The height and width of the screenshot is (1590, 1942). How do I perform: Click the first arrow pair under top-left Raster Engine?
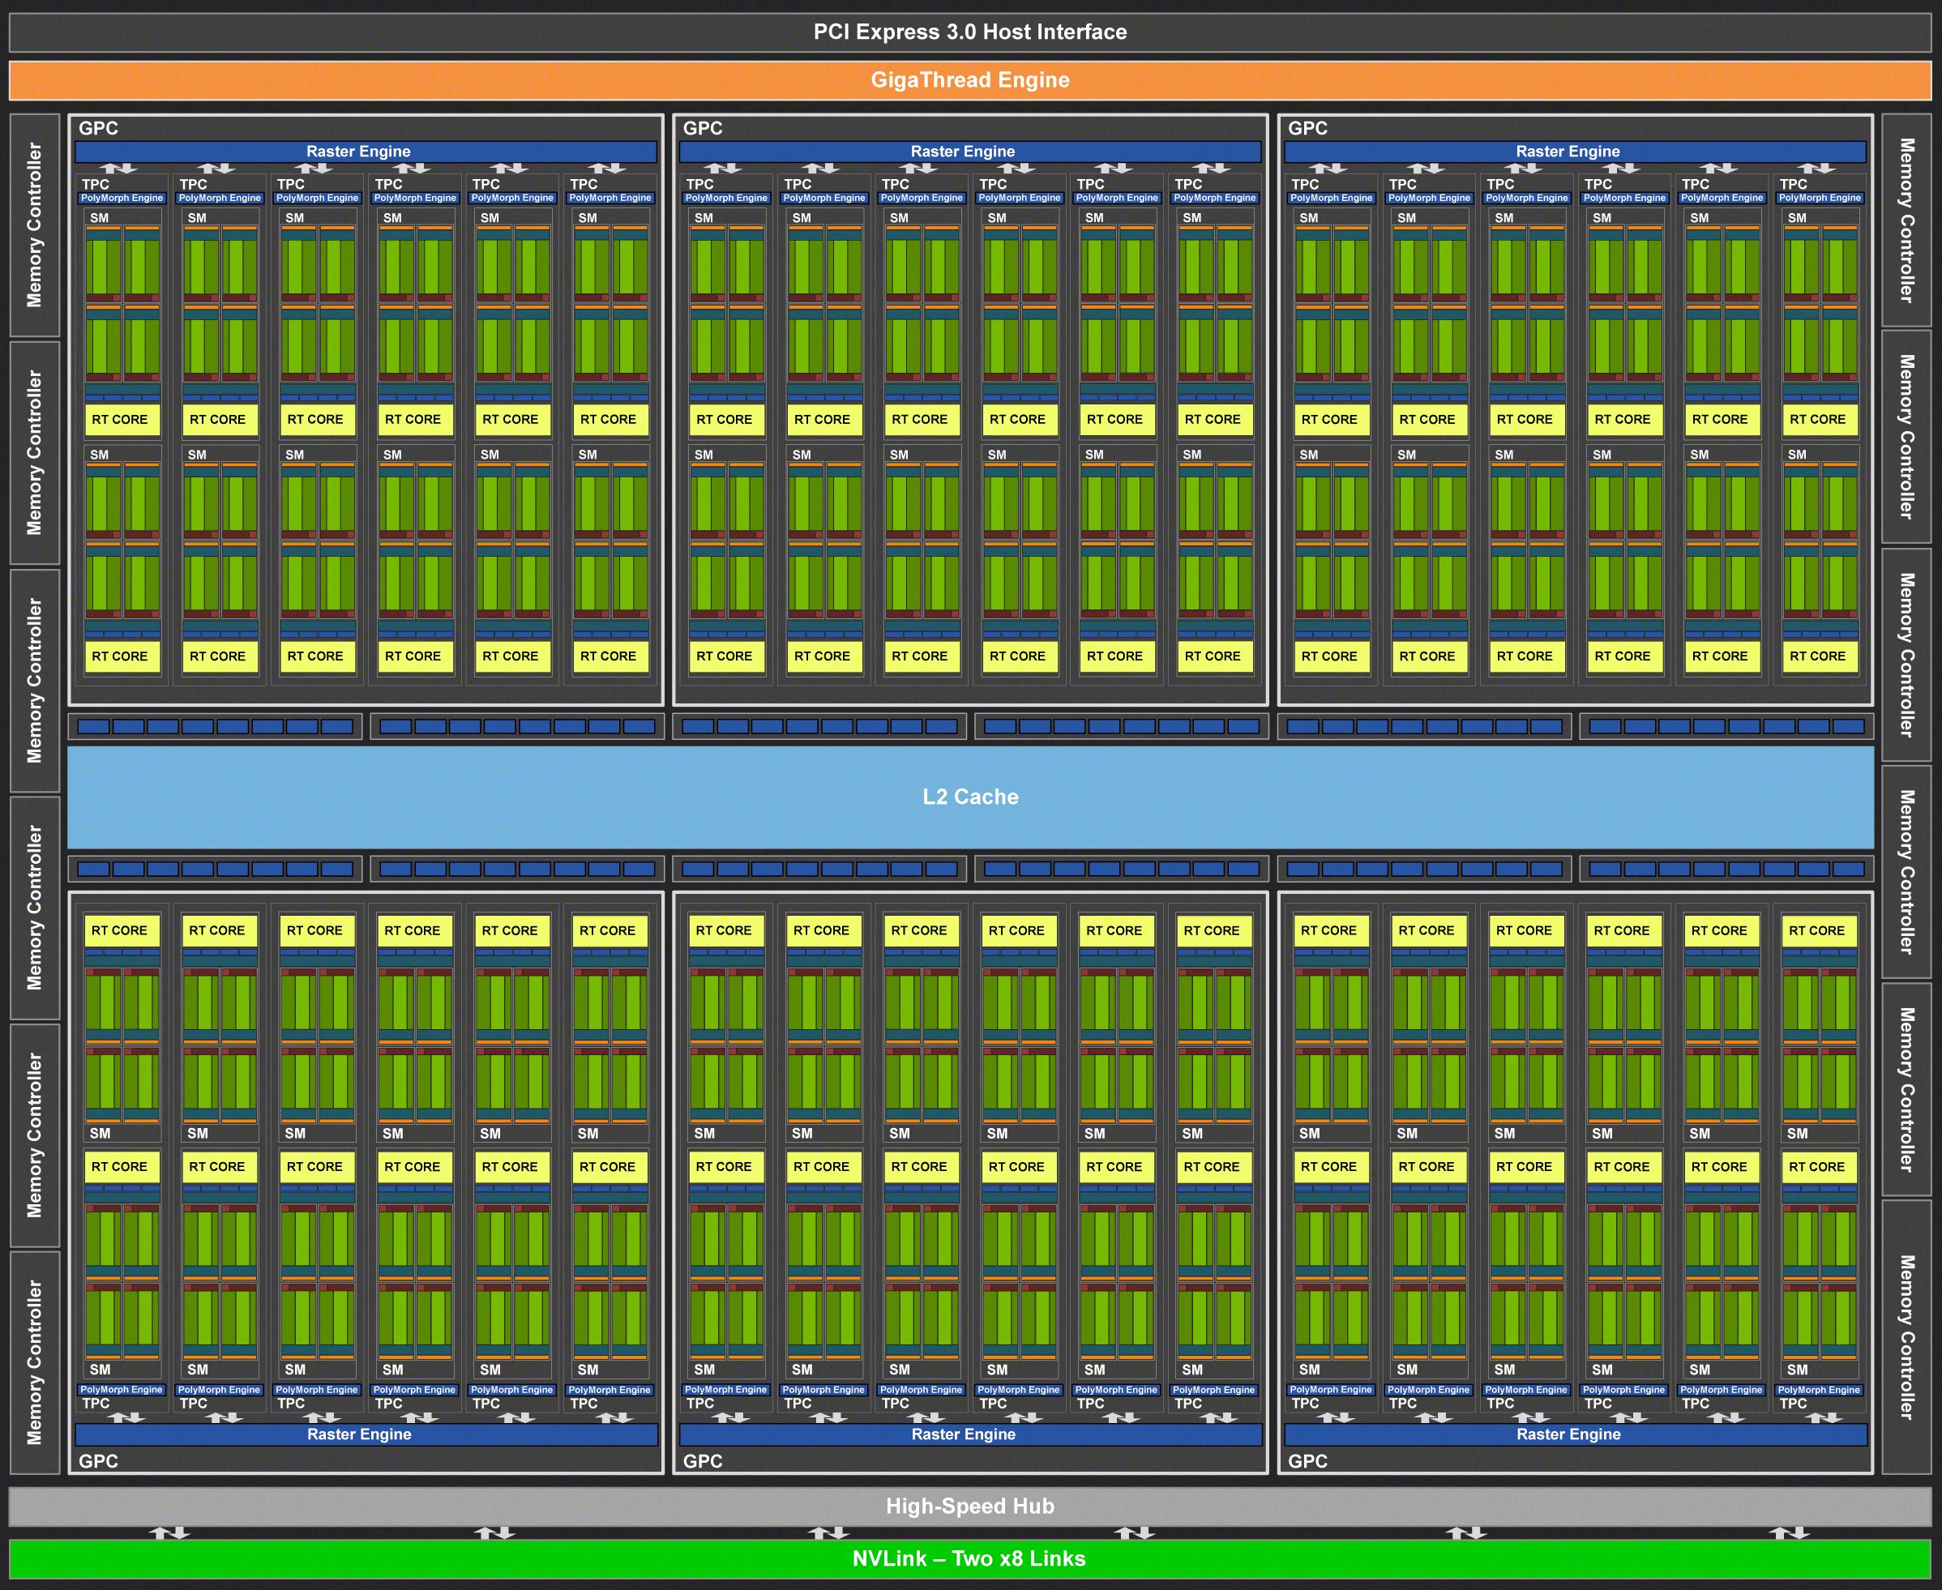119,169
